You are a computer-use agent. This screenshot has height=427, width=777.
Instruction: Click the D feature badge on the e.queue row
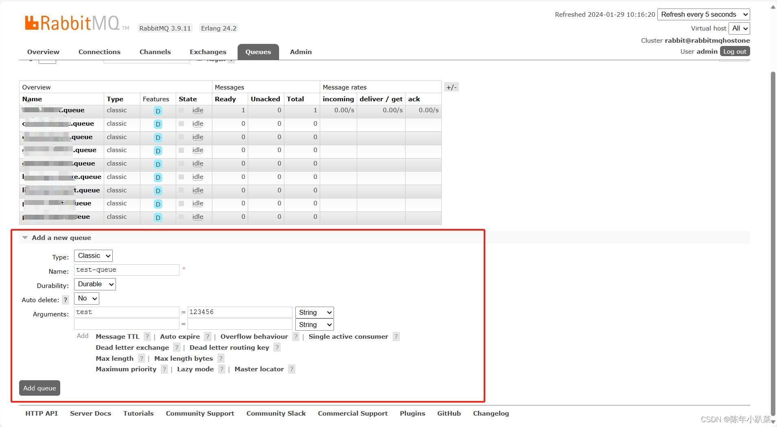click(x=158, y=178)
